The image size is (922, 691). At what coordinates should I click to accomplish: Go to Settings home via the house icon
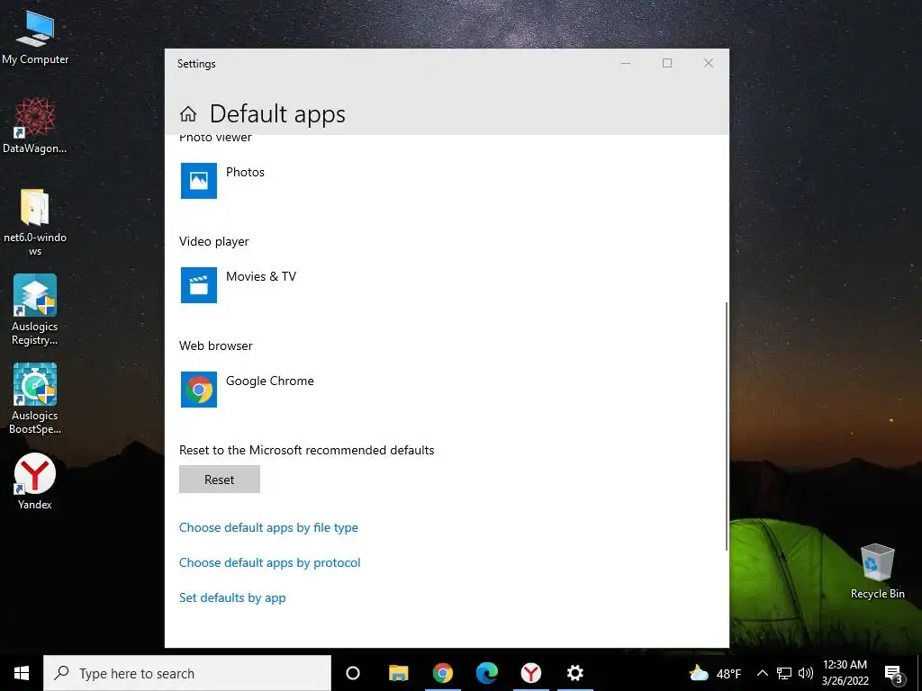(188, 113)
